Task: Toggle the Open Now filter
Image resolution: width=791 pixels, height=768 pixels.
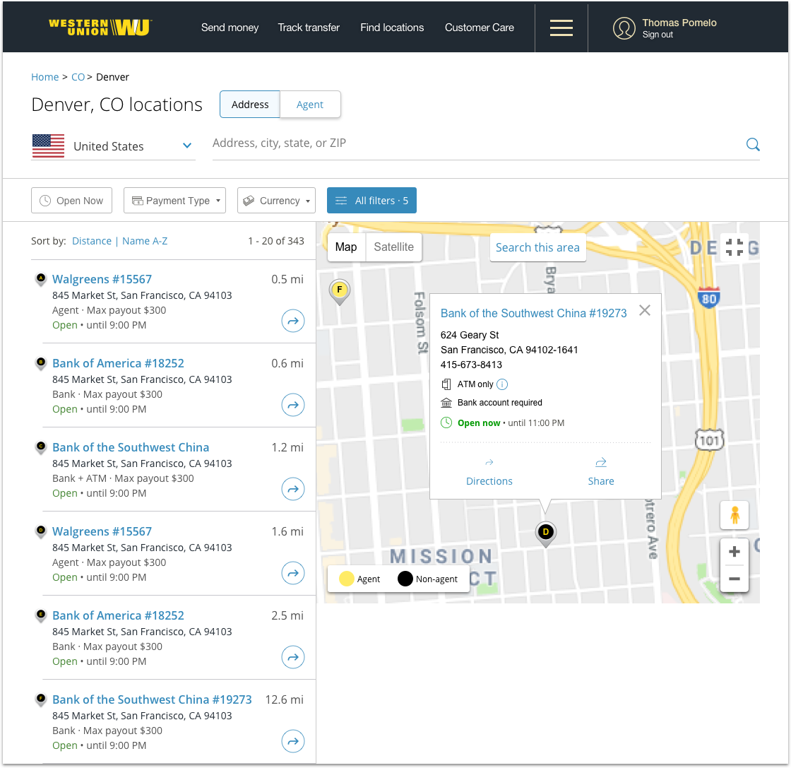Action: (x=71, y=200)
